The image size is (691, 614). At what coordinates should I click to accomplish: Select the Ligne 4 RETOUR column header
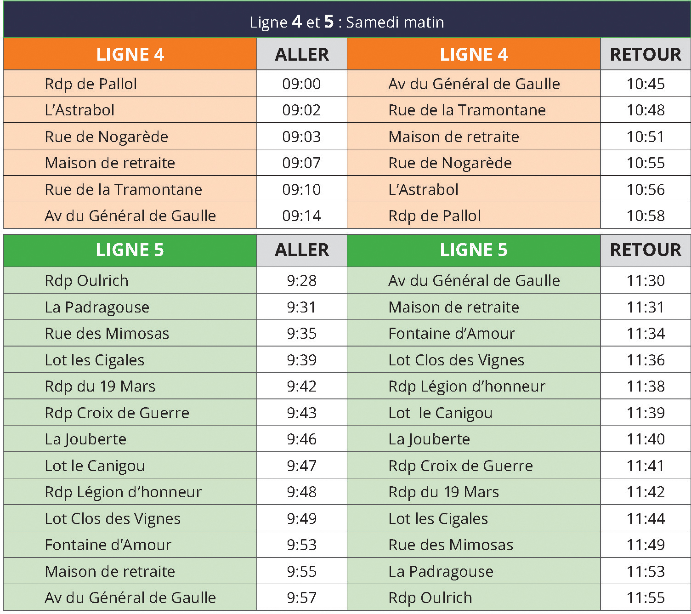click(x=646, y=54)
